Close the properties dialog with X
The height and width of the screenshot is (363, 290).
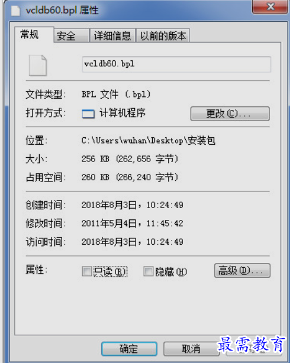tap(270, 7)
